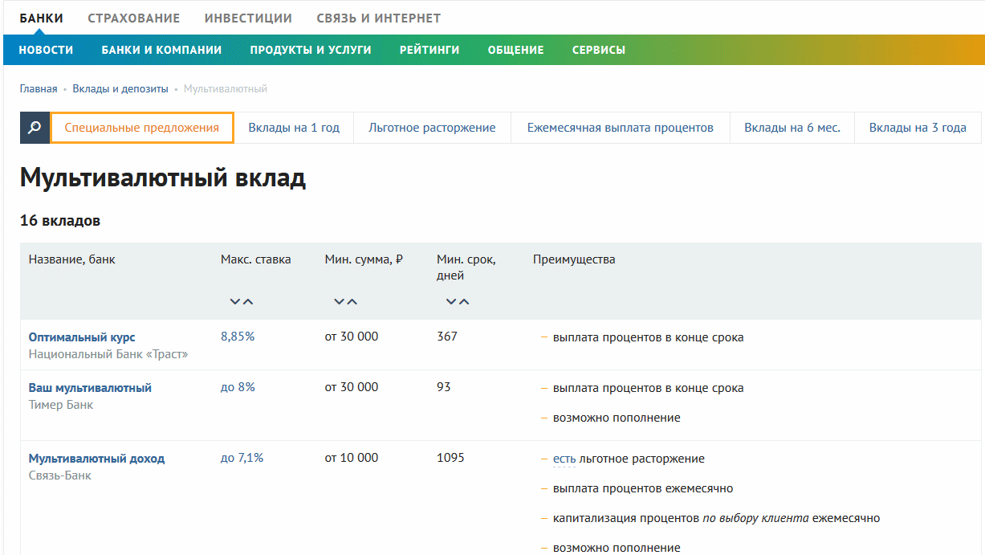Open the Оптимальный курс deposit
This screenshot has width=985, height=555.
point(82,337)
